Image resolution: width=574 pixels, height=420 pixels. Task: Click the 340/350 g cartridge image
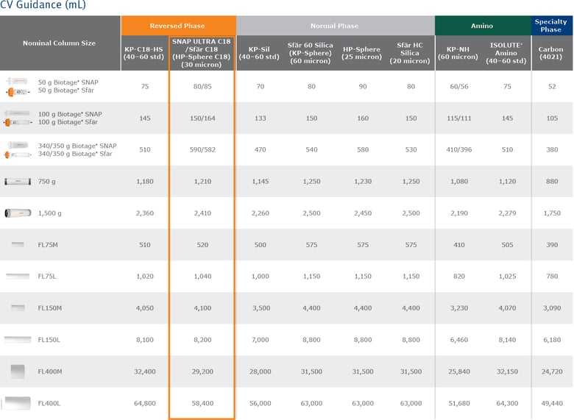[x=17, y=149]
